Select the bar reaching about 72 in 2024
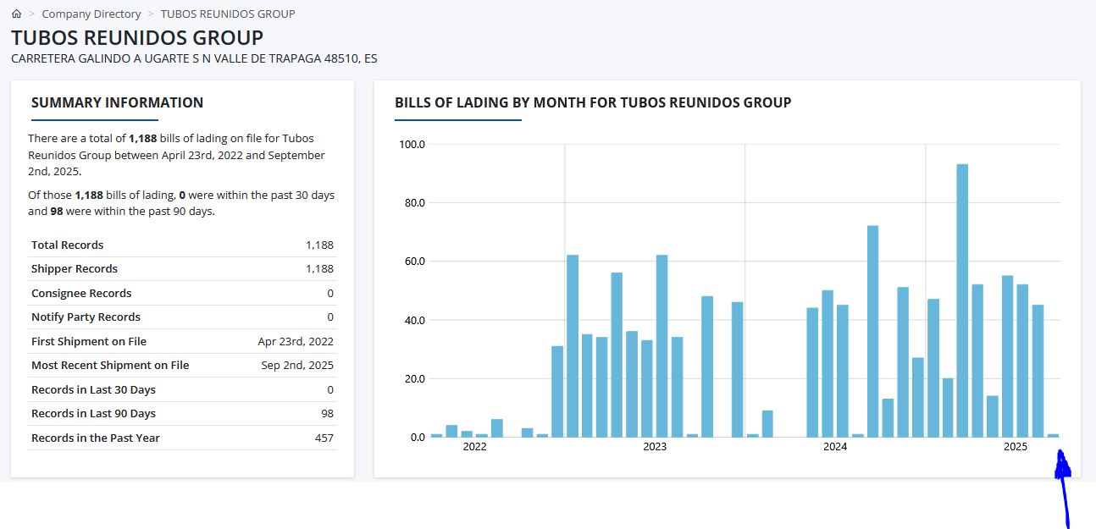 [872, 332]
